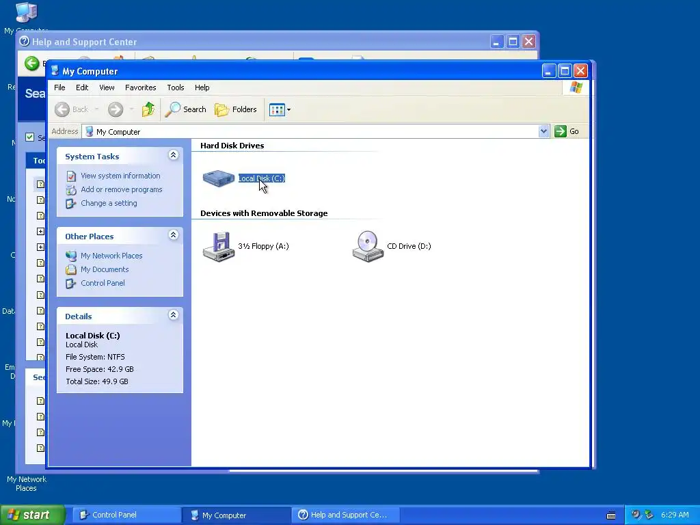Click View system information link
700x525 pixels.
tap(120, 176)
